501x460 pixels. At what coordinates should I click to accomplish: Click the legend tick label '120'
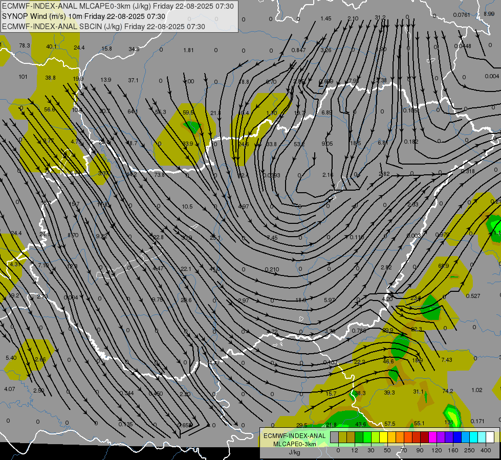pos(437,450)
